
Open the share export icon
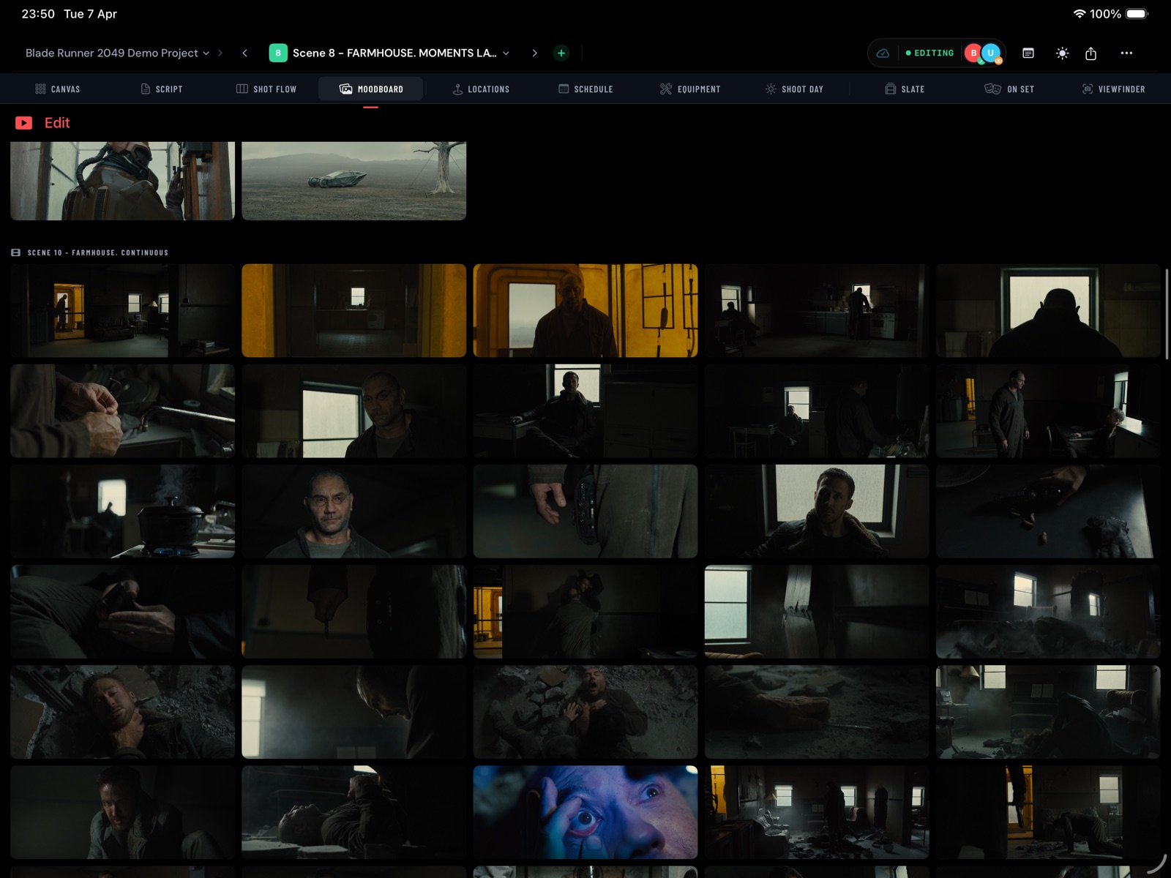coord(1090,53)
